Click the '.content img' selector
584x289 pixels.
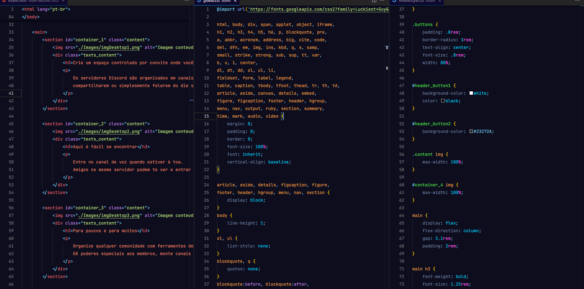pyautogui.click(x=427, y=154)
